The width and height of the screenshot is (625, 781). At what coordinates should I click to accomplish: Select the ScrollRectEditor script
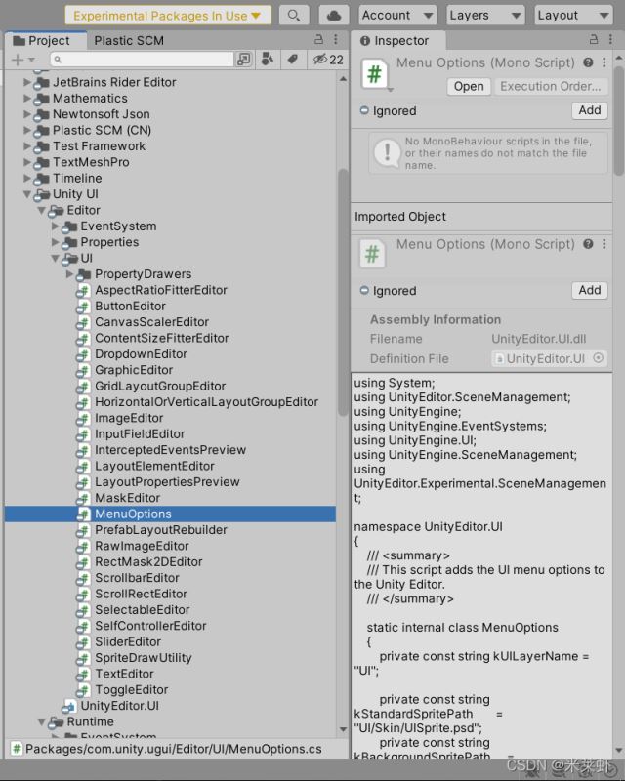pos(141,594)
